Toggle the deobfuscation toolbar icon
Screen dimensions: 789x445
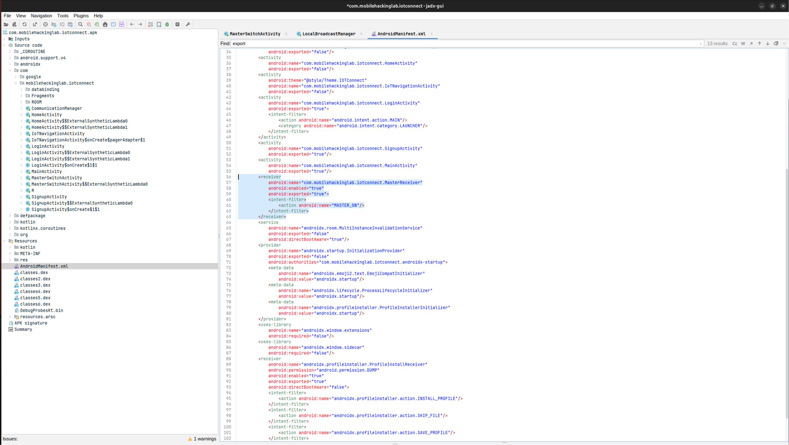pos(151,24)
